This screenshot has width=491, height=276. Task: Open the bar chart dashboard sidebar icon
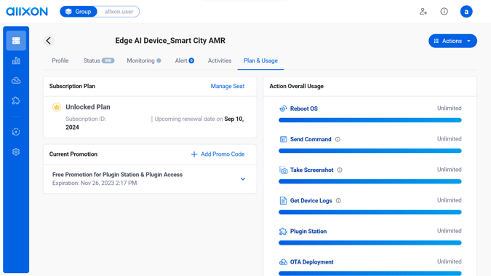(x=16, y=60)
